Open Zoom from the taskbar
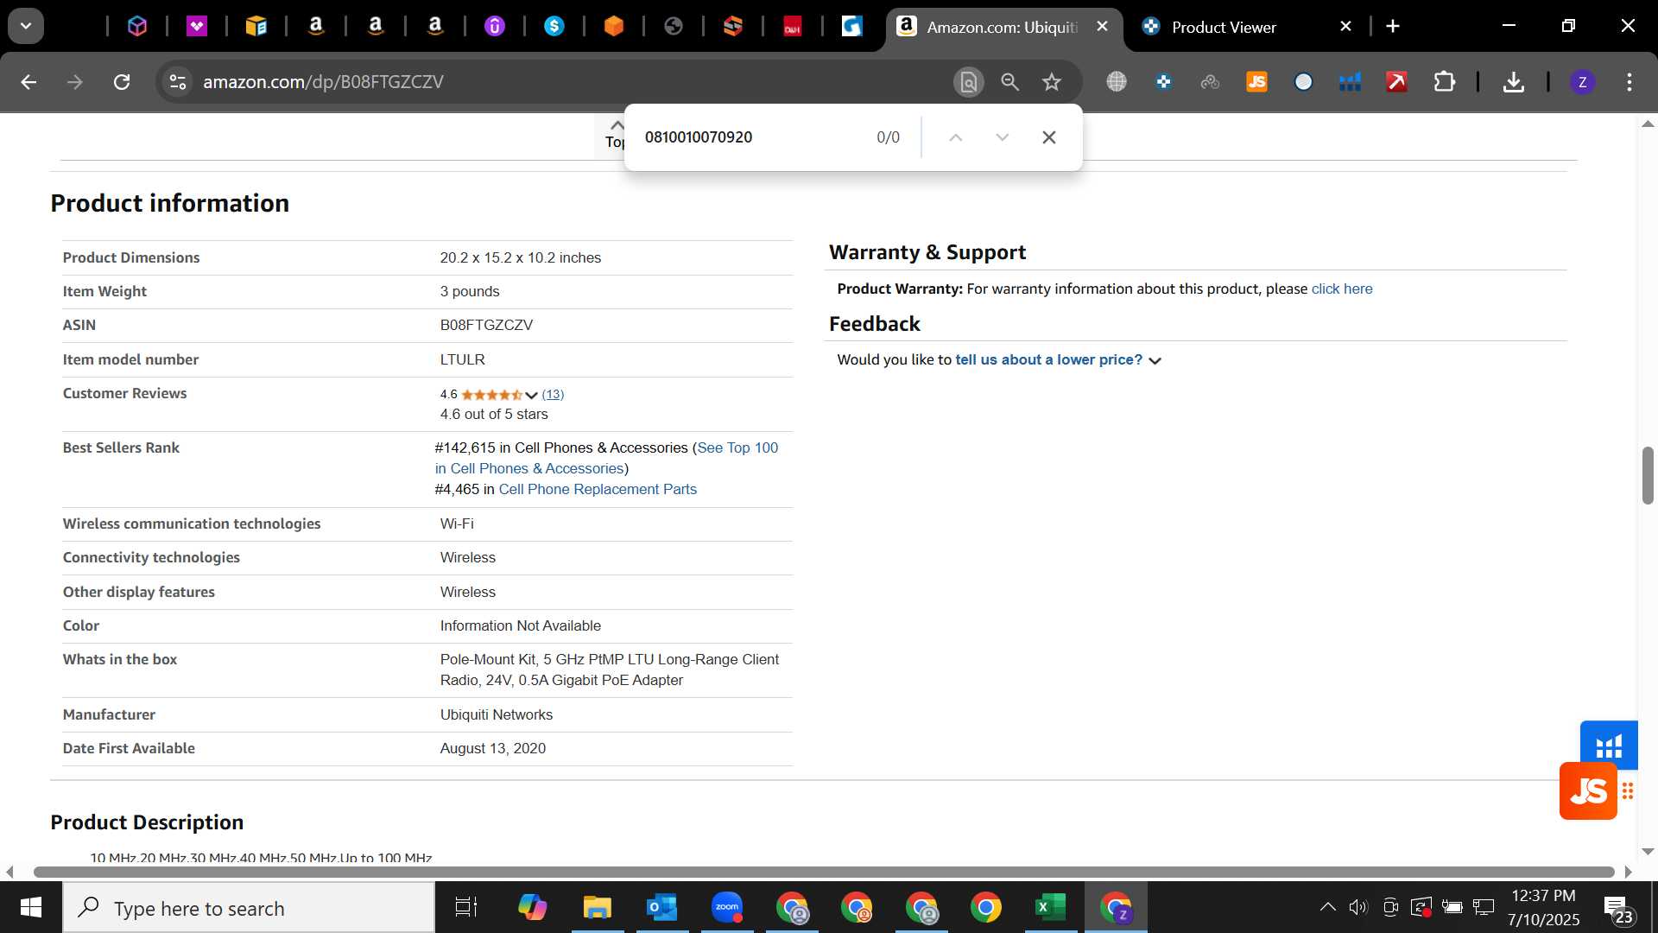The image size is (1658, 933). [x=727, y=908]
